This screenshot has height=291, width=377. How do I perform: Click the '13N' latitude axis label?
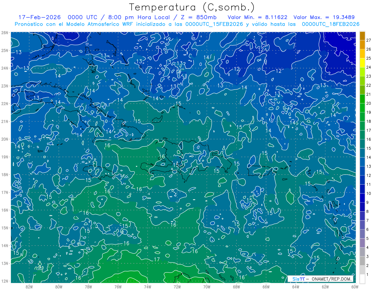click(x=4, y=263)
